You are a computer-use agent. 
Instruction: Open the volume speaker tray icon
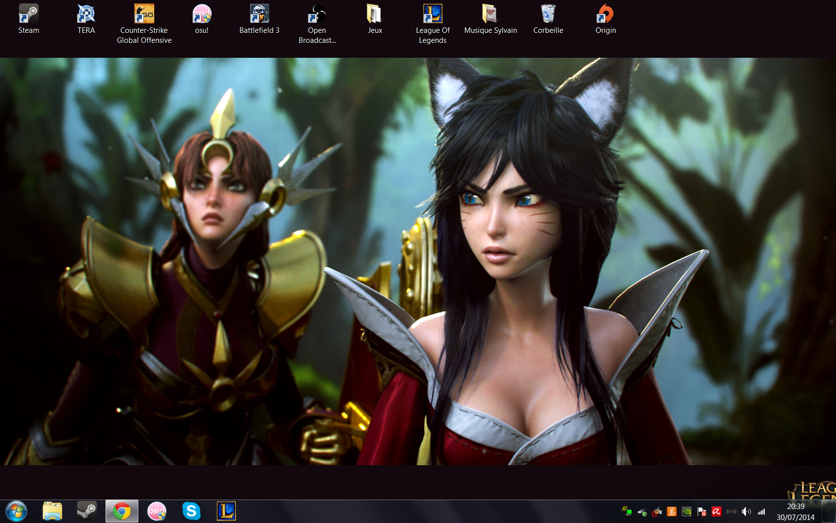click(x=746, y=511)
